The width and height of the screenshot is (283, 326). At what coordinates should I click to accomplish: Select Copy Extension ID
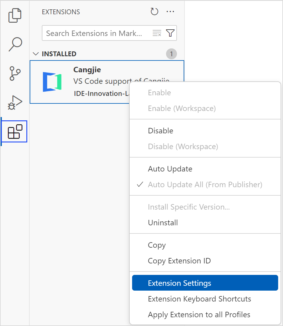pos(179,261)
